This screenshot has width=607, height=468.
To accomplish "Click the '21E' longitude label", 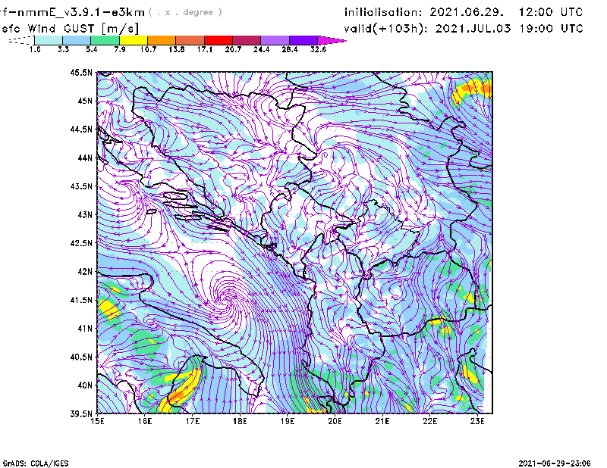I will (382, 421).
